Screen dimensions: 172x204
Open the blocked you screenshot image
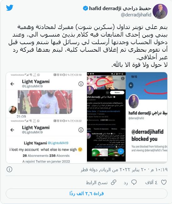(x=147, y=117)
